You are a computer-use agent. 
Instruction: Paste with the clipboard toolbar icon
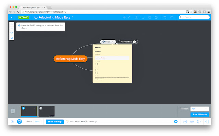[150, 17]
